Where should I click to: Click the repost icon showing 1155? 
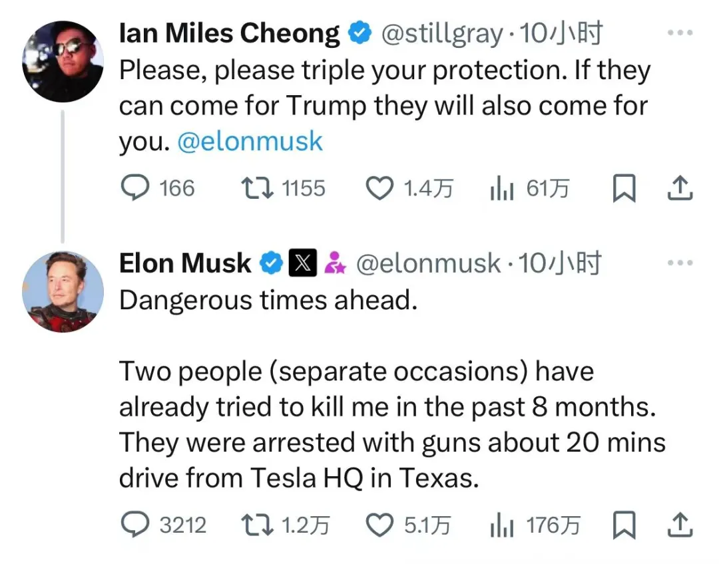point(259,188)
